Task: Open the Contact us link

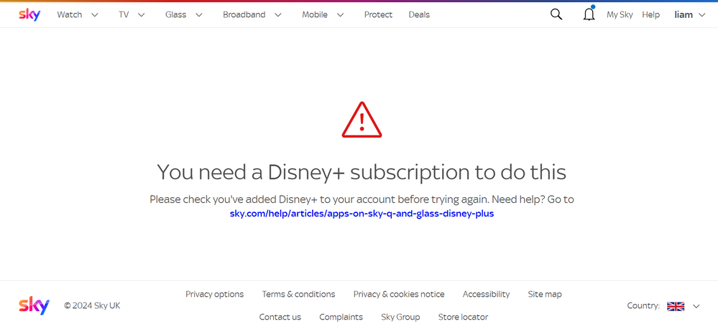Action: (x=280, y=317)
